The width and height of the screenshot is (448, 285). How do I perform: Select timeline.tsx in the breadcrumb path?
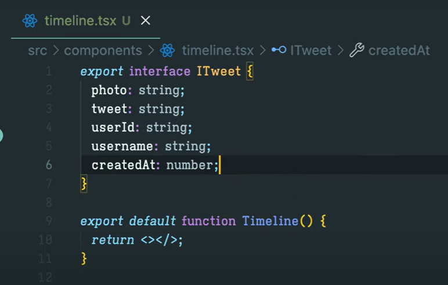point(218,50)
